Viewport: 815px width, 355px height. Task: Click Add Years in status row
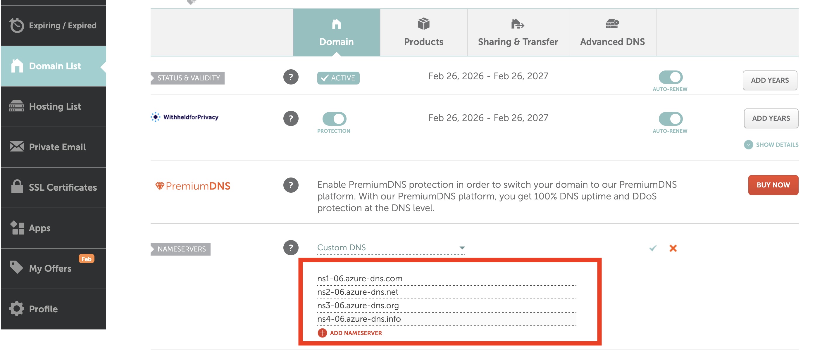[x=769, y=80]
